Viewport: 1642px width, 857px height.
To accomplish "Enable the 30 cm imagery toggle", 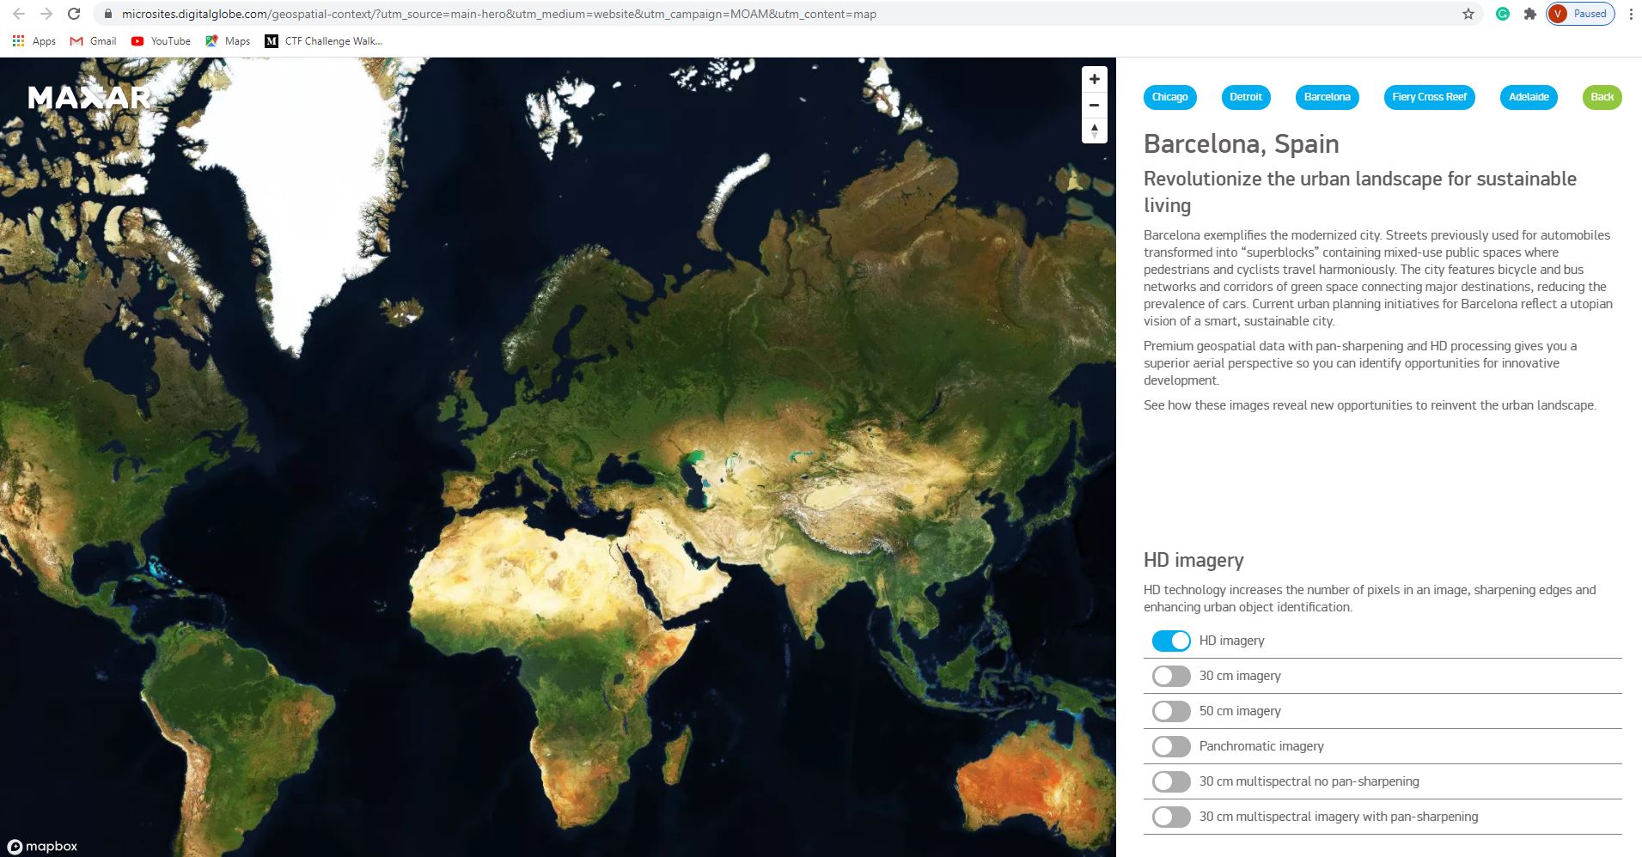I will click(1170, 676).
